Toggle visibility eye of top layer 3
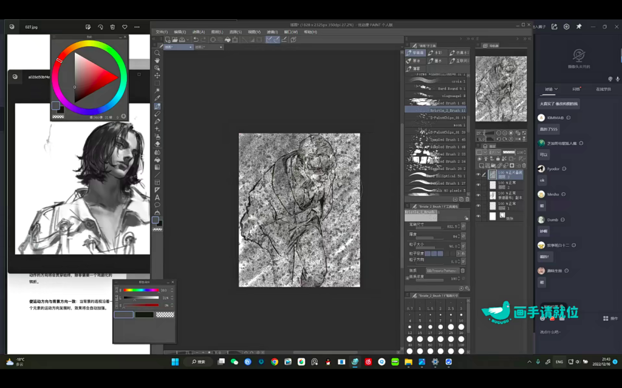This screenshot has width=622, height=388. pyautogui.click(x=478, y=175)
